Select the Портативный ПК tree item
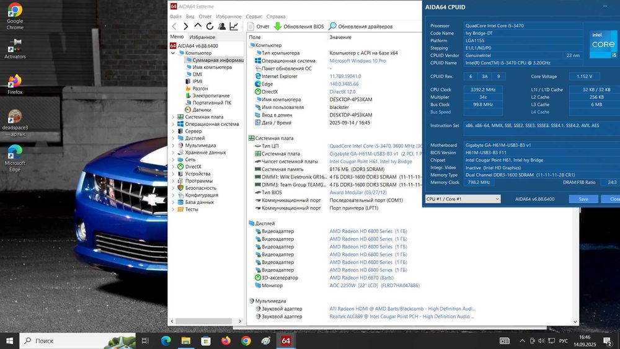This screenshot has height=349, width=620. [208, 103]
